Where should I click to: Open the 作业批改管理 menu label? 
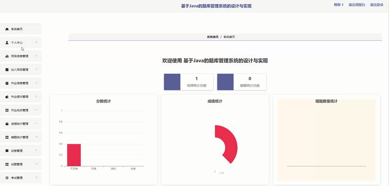pos(20,110)
